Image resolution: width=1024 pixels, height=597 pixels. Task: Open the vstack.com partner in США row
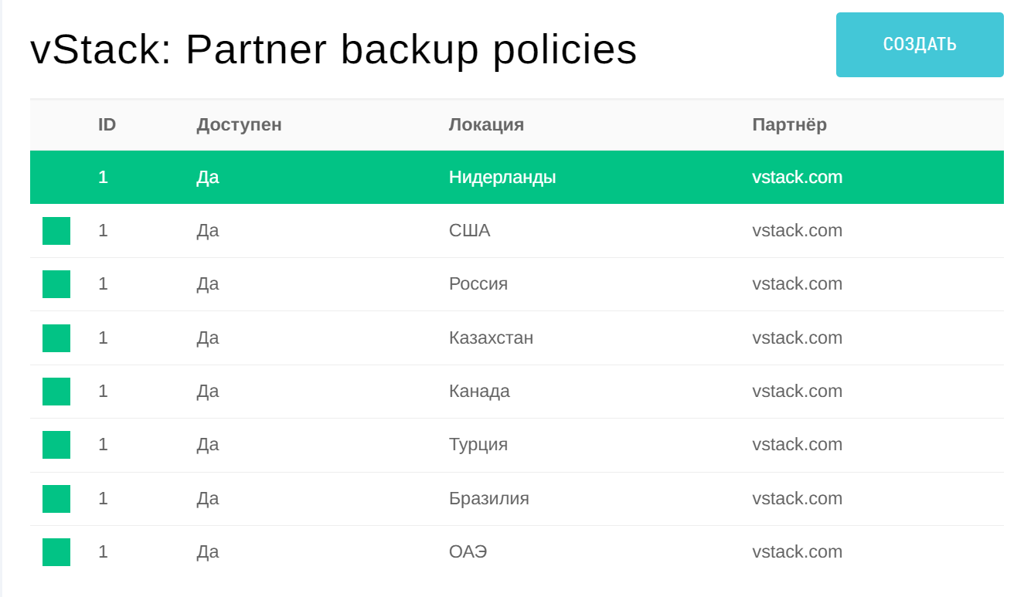797,230
